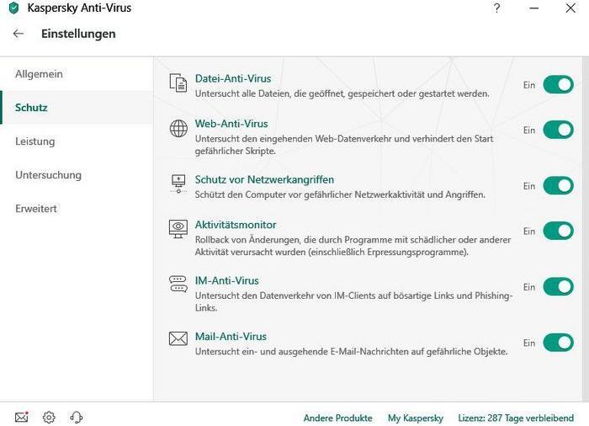Click Lizenz: 287 Tage verbleibend
This screenshot has height=426, width=589.
(516, 418)
